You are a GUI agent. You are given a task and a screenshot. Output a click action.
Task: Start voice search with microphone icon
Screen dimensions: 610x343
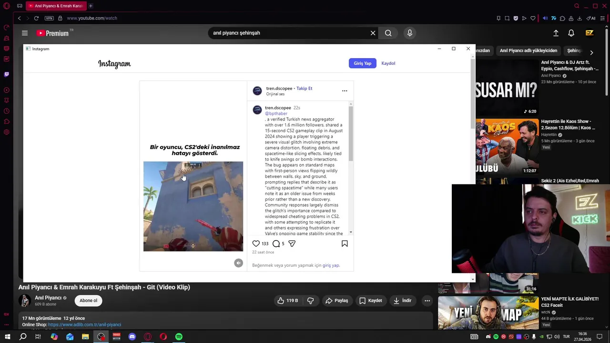click(409, 33)
